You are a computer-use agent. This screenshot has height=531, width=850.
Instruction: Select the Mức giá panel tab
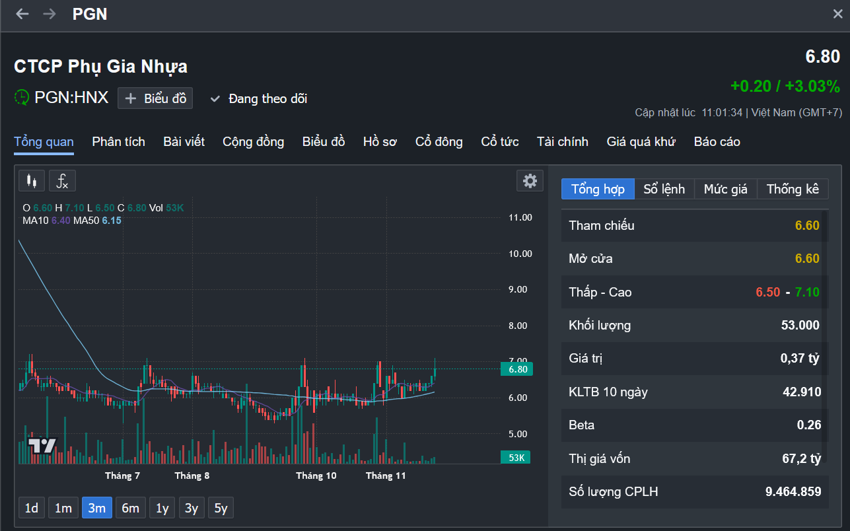pos(726,189)
